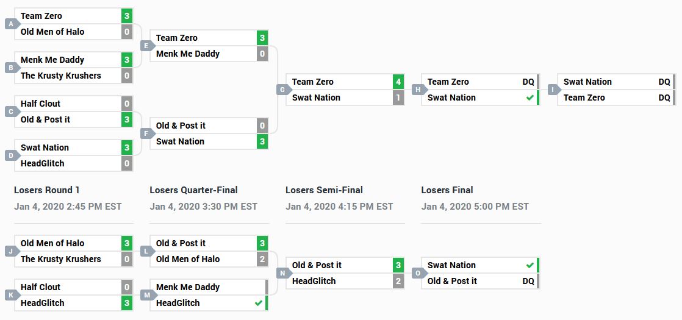Select HeadGlitch score 2 in match N
Screen dimensions: 682x320
click(398, 282)
